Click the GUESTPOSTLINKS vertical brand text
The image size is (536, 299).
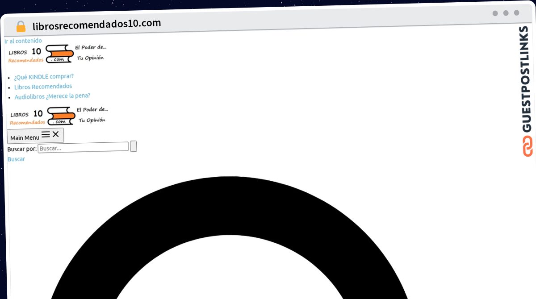coord(528,79)
